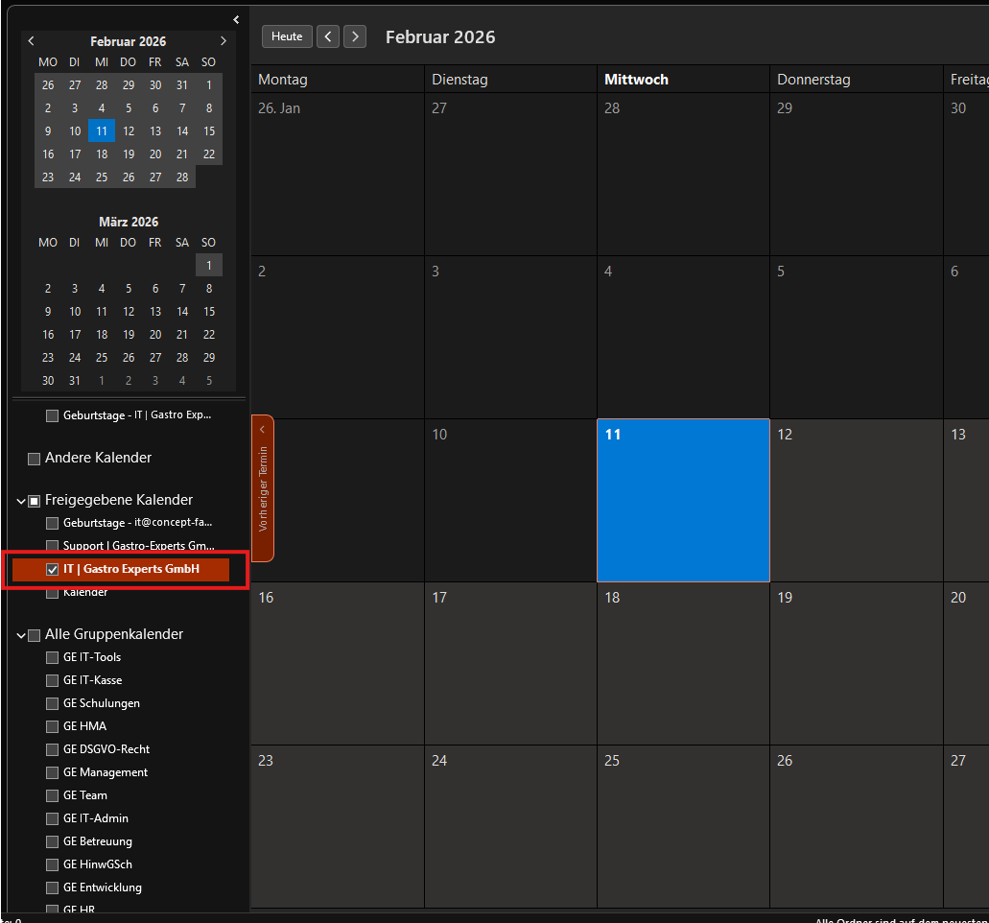Collapse the Freigegebene Kalender group
This screenshot has width=989, height=923.
[x=21, y=501]
